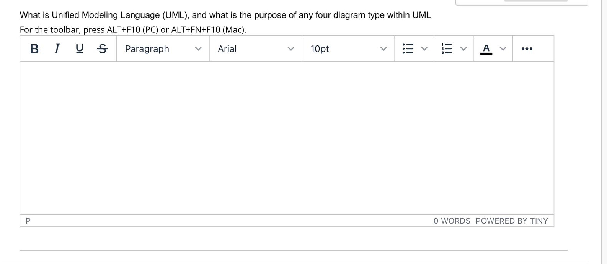607x264 pixels.
Task: Open more toolbar options via the ellipsis icon
Action: pyautogui.click(x=527, y=48)
